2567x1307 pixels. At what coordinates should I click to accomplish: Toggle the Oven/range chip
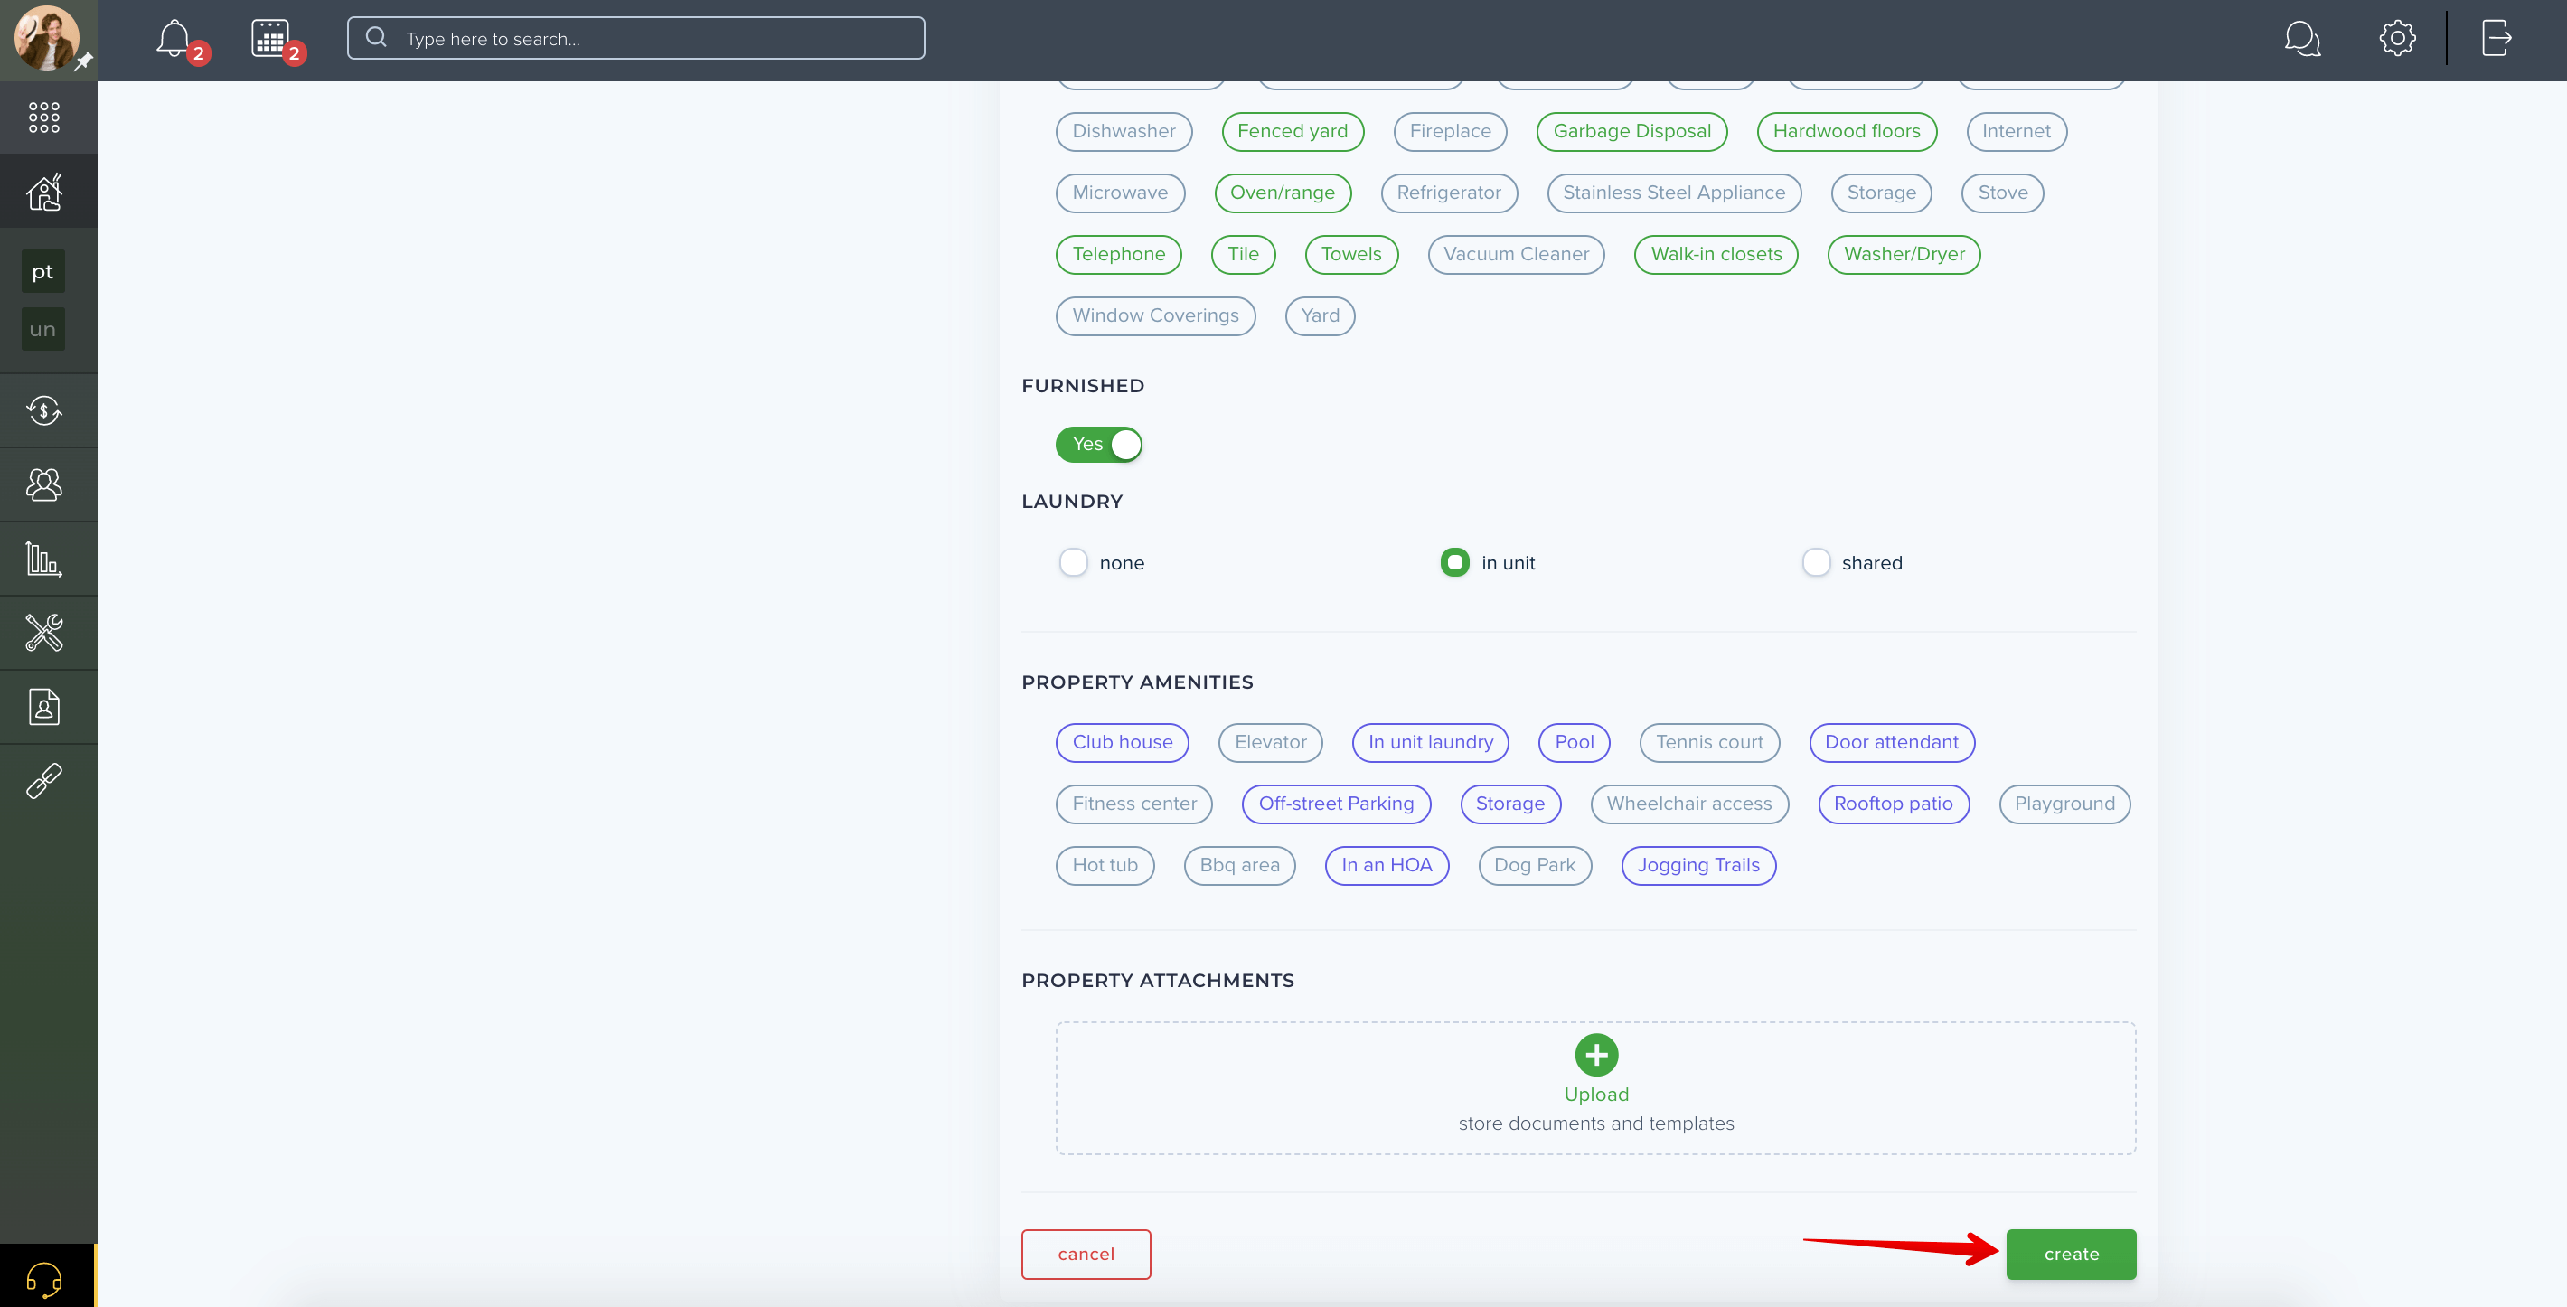[1283, 193]
